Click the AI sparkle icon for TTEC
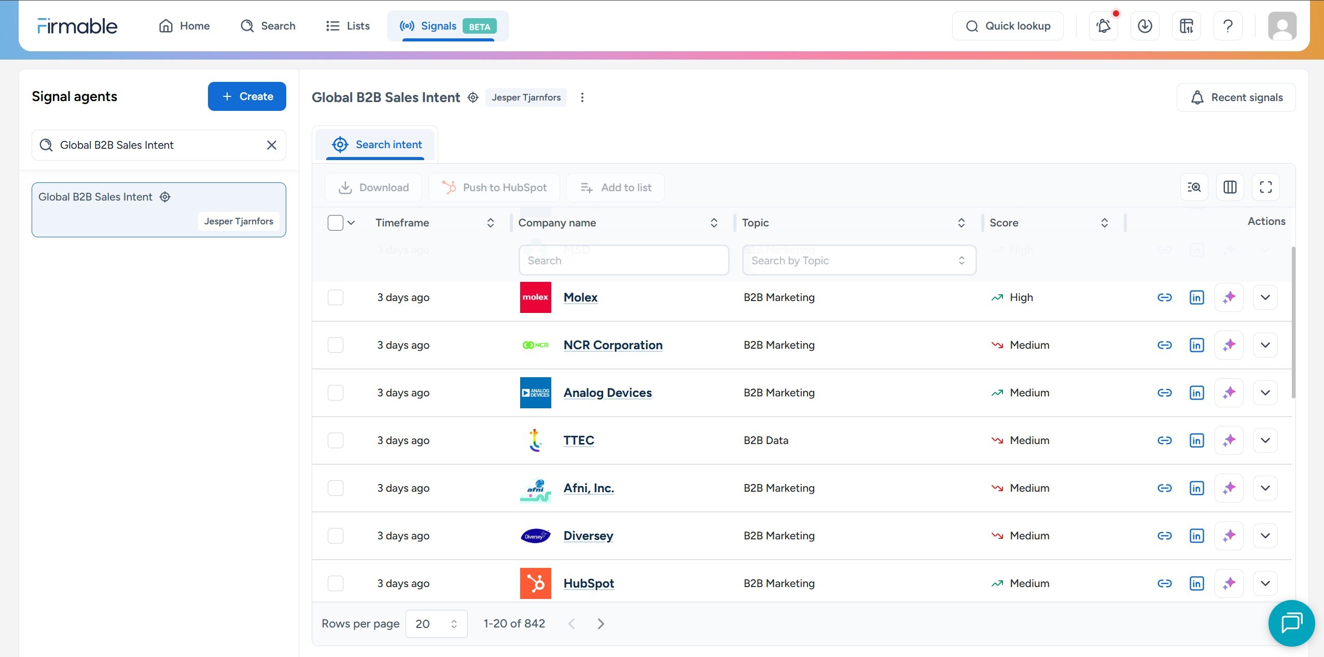1324x657 pixels. click(x=1229, y=440)
